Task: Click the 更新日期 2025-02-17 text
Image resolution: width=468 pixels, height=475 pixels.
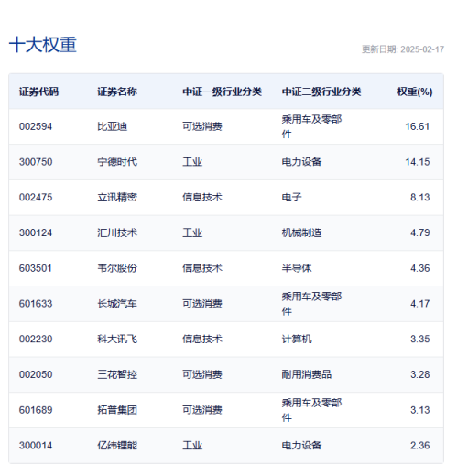Action: coord(403,49)
